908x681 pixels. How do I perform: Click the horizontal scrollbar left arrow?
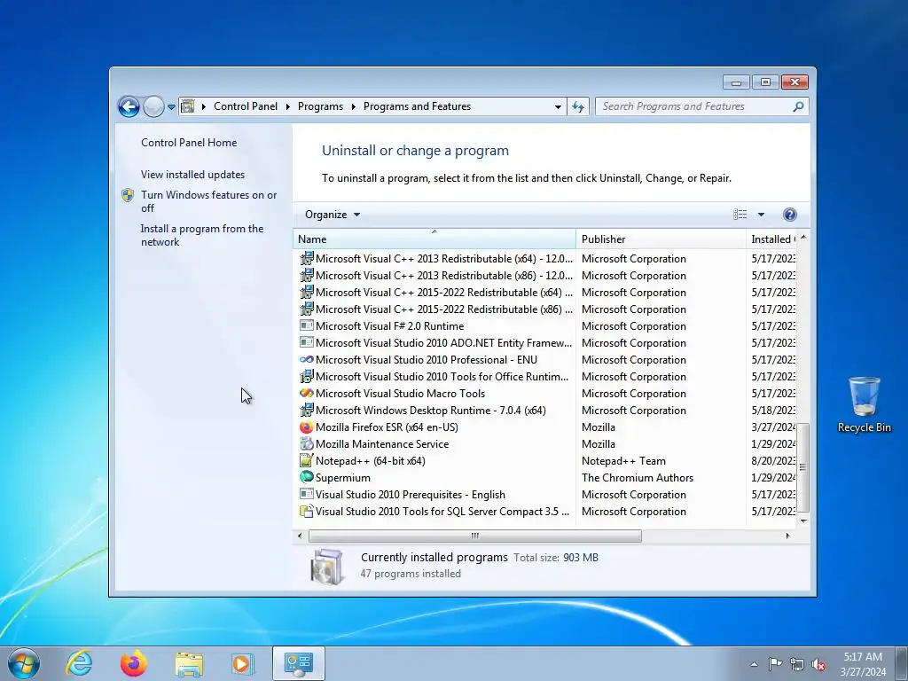[300, 536]
